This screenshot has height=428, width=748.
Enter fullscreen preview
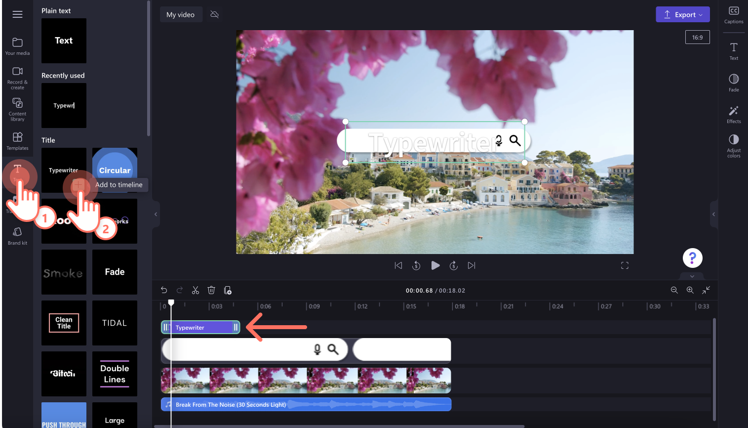point(625,265)
